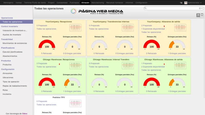The image size is (205, 115).
Task: Click barcode icon in YourCompany Transferencias internas card
Action: pyautogui.click(x=128, y=28)
